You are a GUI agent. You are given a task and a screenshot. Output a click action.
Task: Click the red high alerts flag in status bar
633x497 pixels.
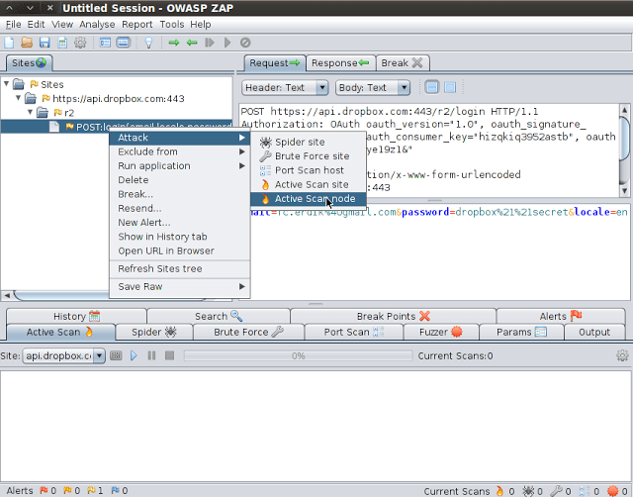coord(44,490)
